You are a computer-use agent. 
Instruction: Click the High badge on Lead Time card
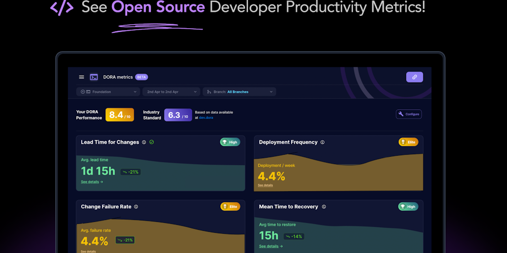pyautogui.click(x=230, y=142)
